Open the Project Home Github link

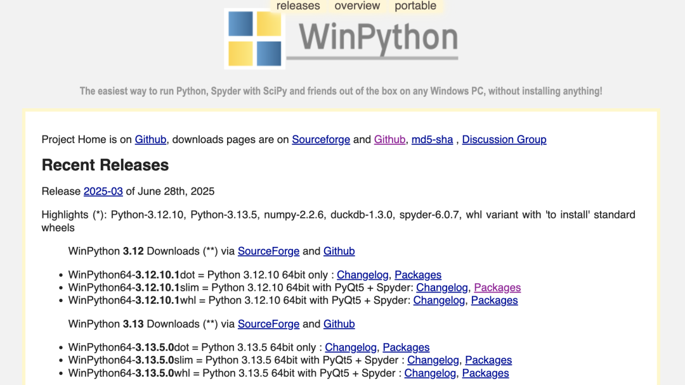pyautogui.click(x=150, y=139)
